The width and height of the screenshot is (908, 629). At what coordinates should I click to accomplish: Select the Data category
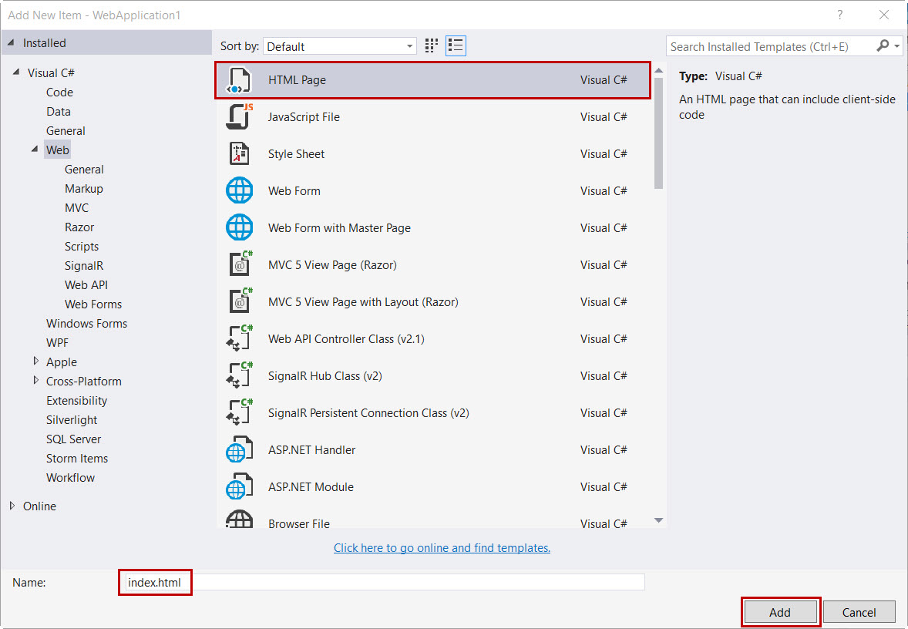(x=59, y=111)
